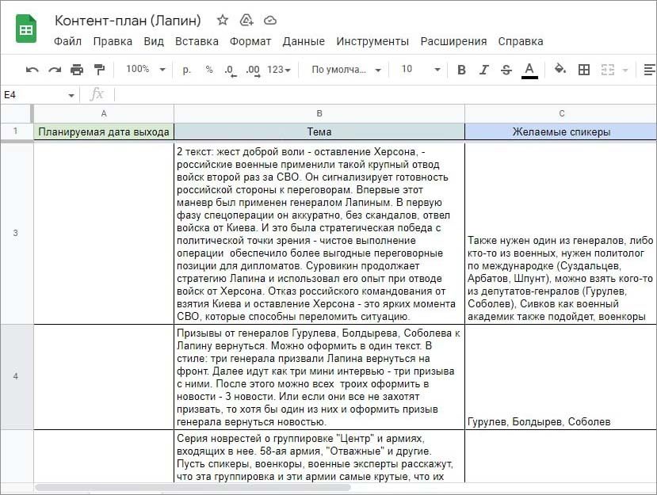
Task: Open the Расширения menu
Action: [453, 41]
